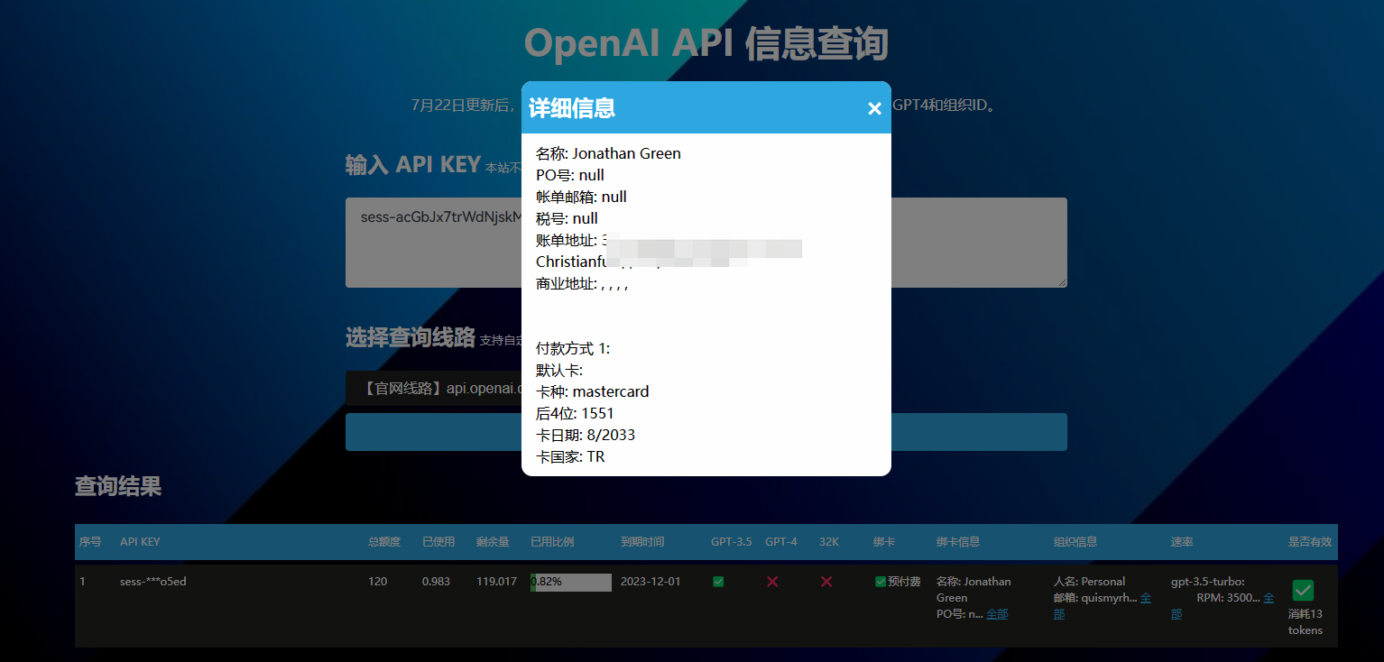Open 全部 link in 组织信息 cell

(x=1103, y=606)
